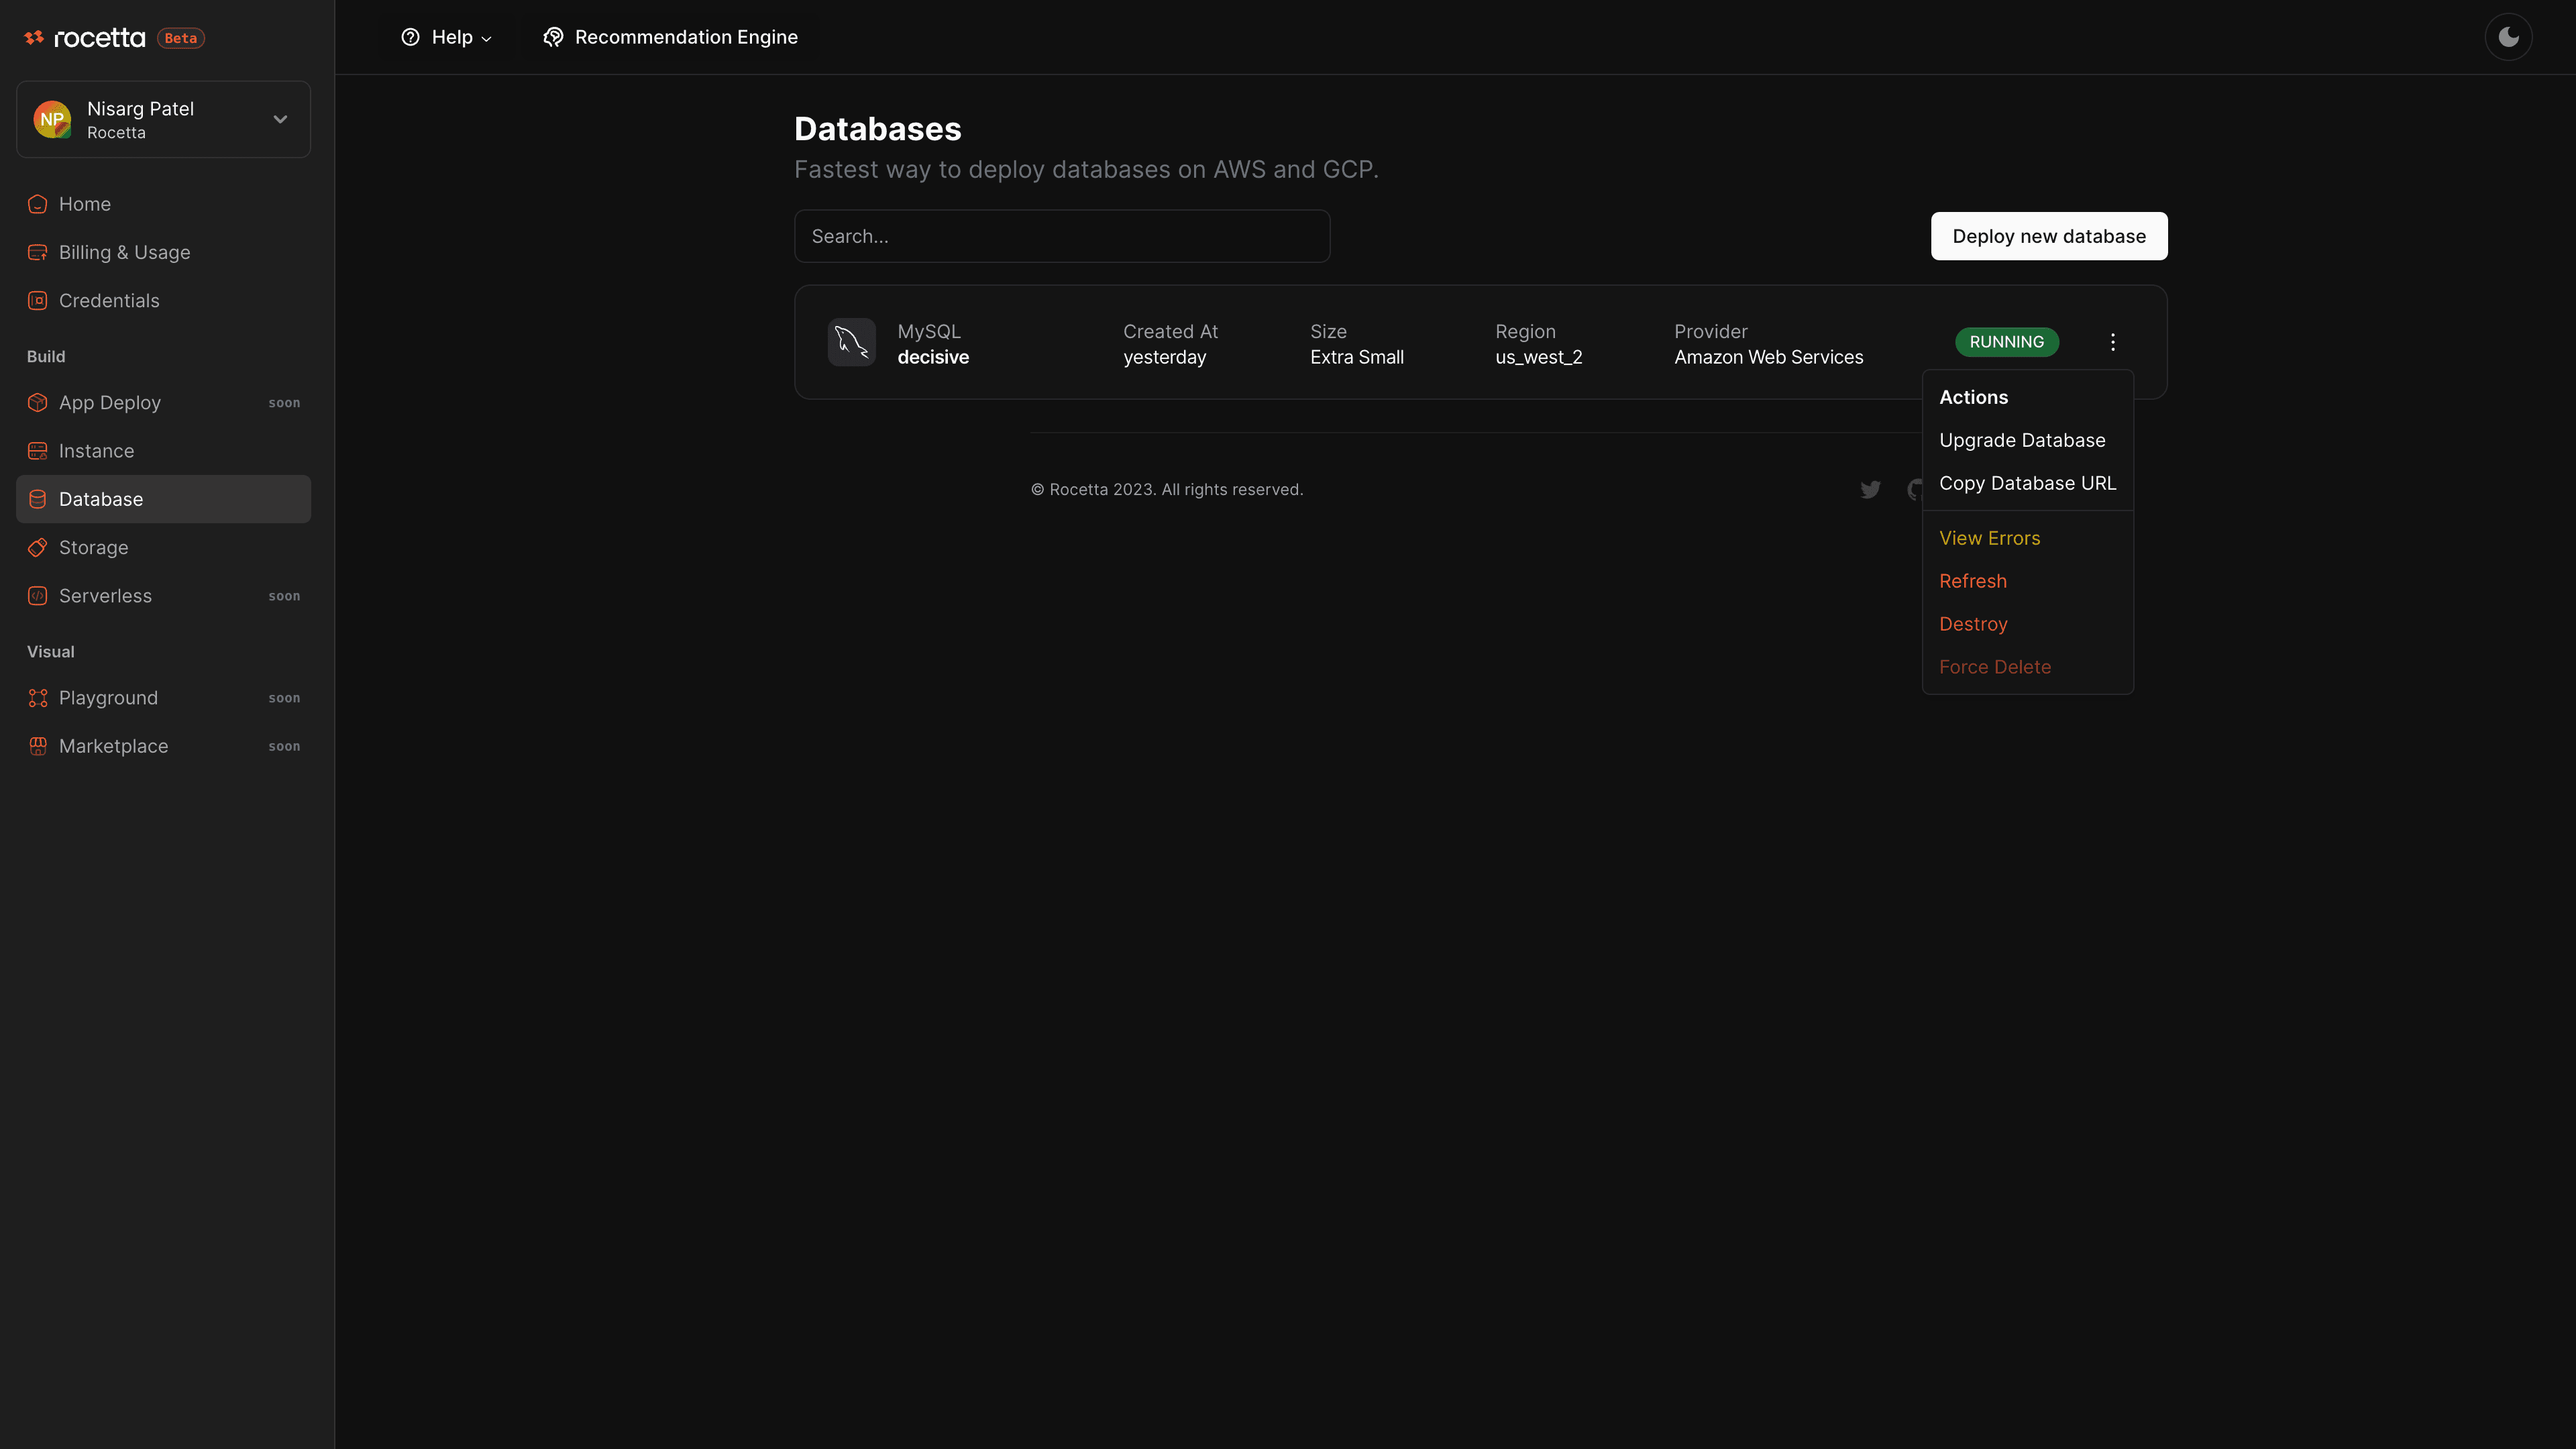Image resolution: width=2576 pixels, height=1449 pixels.
Task: Toggle dark mode with moon icon
Action: (2509, 37)
